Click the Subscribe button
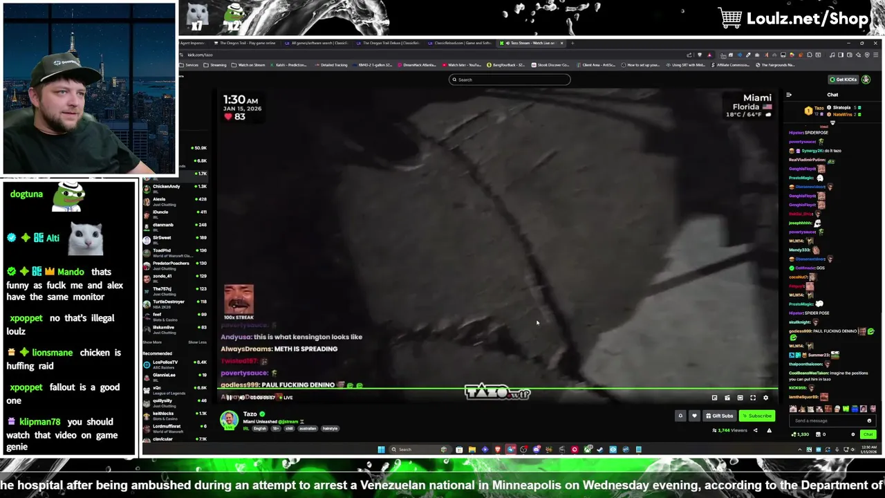The image size is (885, 498). coord(756,416)
